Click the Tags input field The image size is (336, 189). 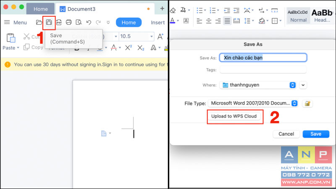263,70
